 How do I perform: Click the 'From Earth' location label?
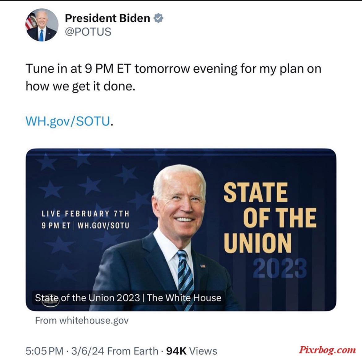133,351
